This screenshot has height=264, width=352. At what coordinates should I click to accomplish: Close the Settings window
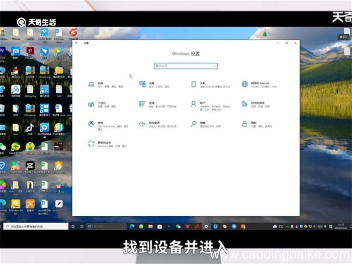click(x=296, y=43)
